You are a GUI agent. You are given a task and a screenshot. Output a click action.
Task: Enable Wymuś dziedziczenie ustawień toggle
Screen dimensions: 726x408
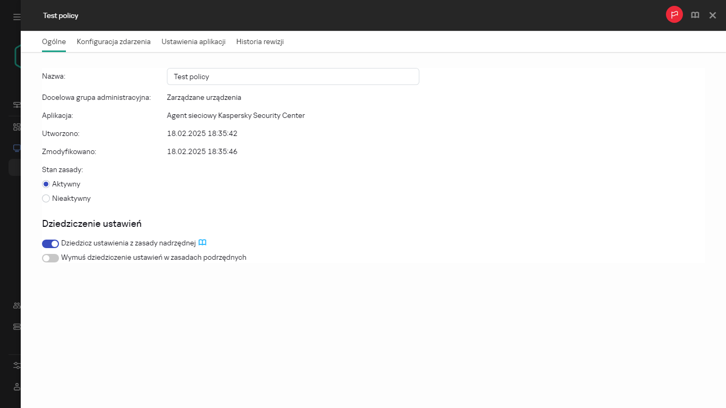50,258
